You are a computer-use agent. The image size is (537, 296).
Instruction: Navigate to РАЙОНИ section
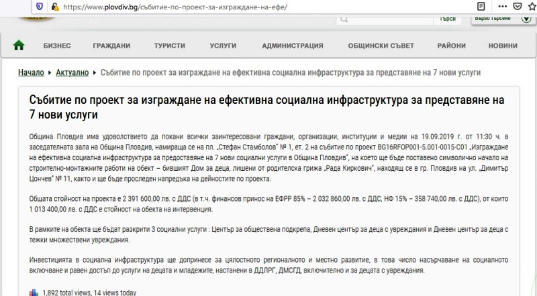(x=451, y=46)
